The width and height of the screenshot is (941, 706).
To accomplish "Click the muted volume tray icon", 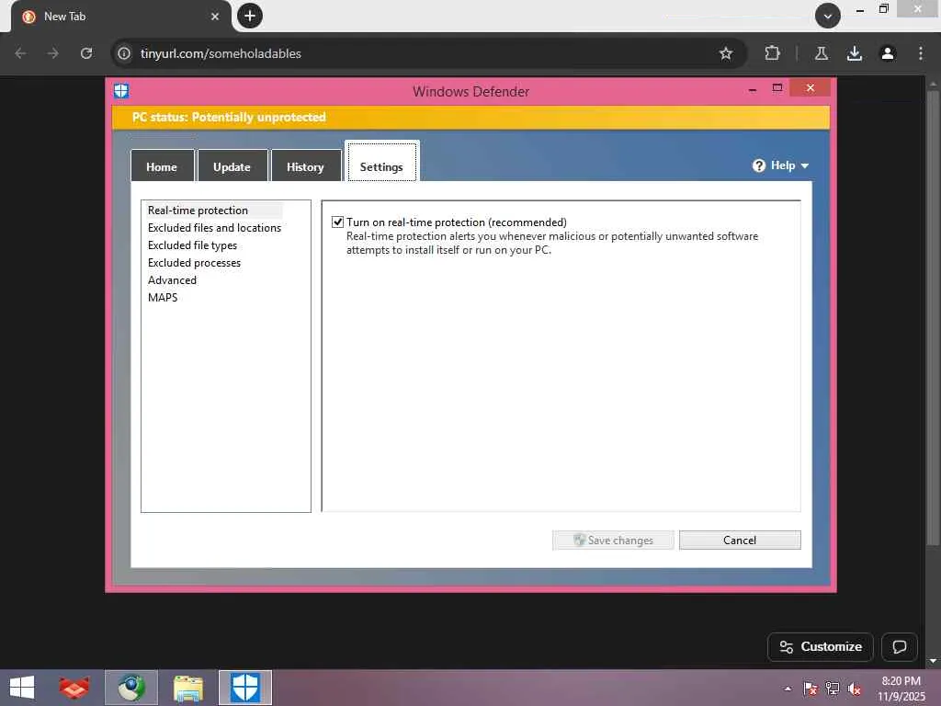I will click(855, 689).
